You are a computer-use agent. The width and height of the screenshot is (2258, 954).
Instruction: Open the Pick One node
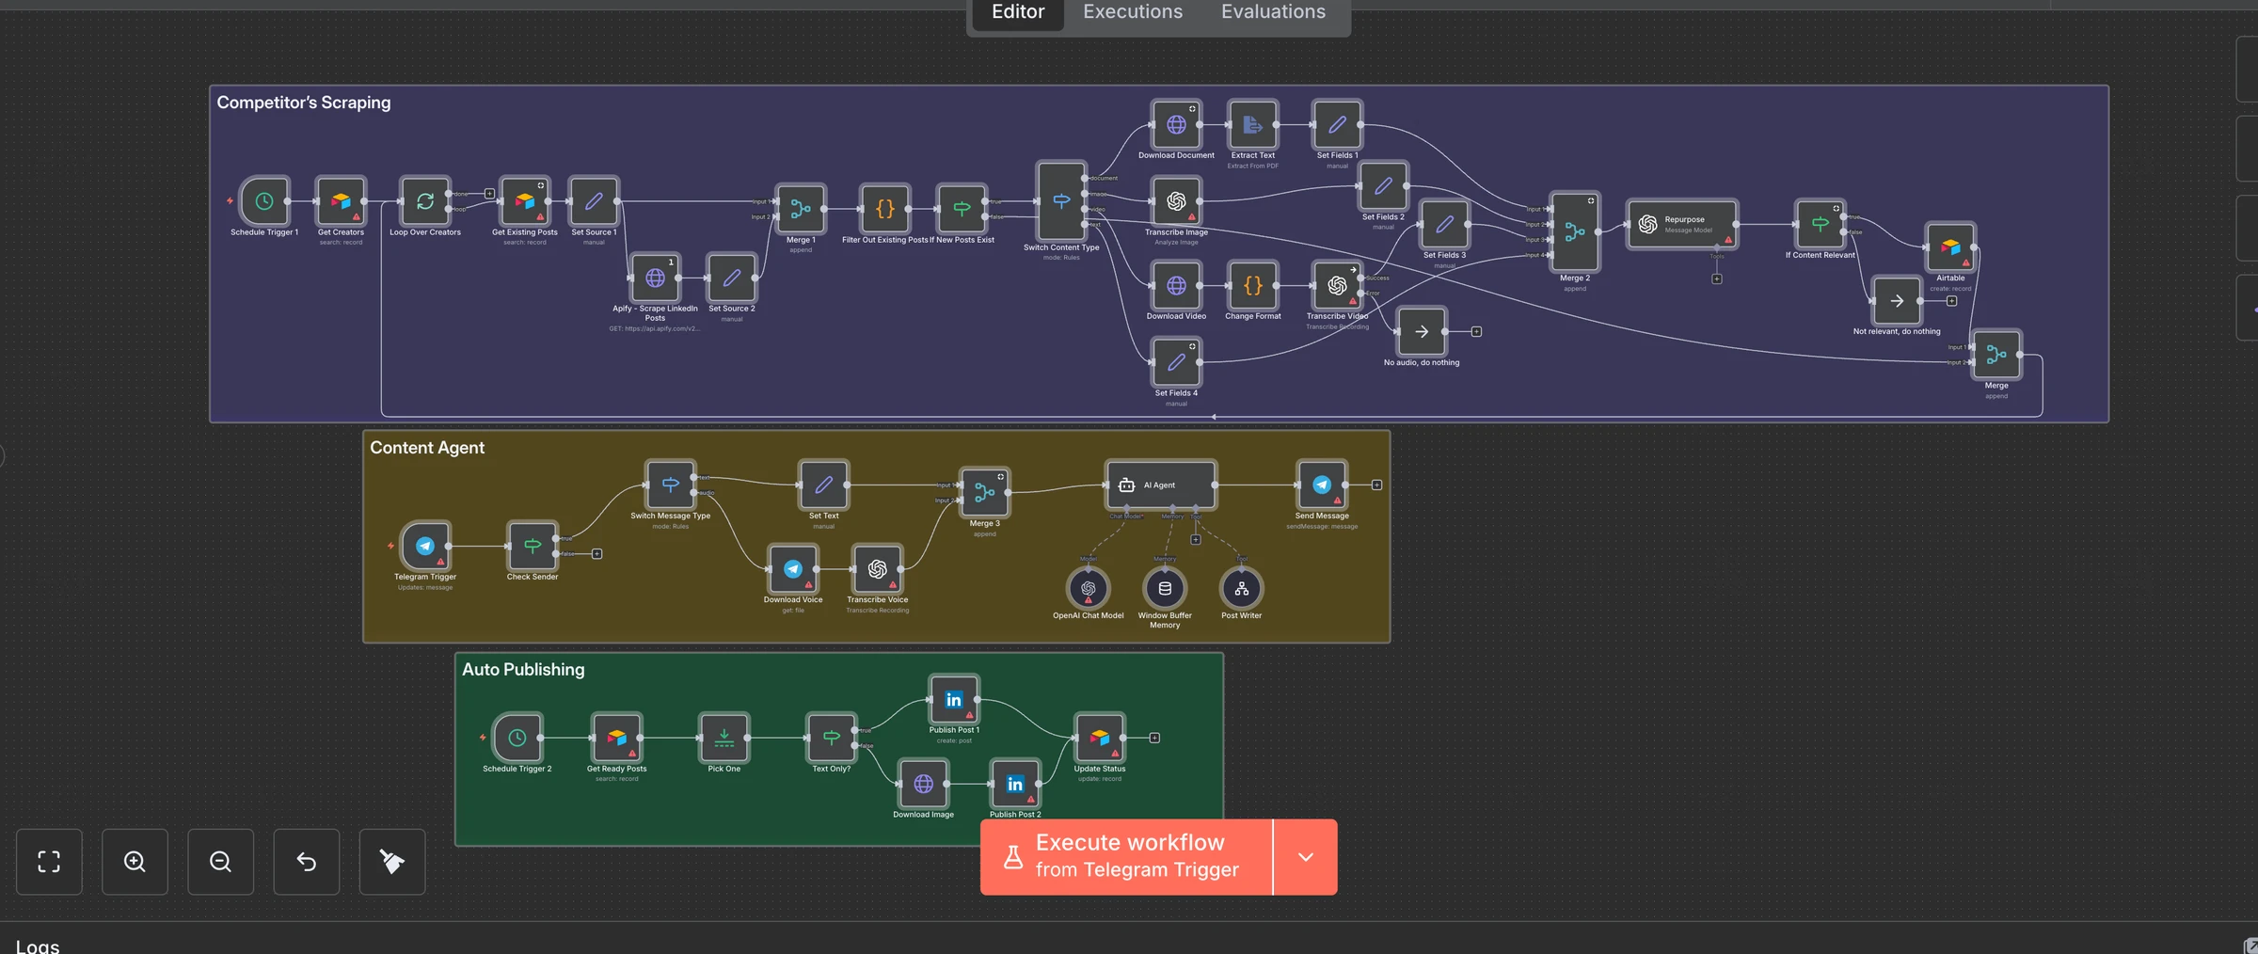click(x=724, y=738)
